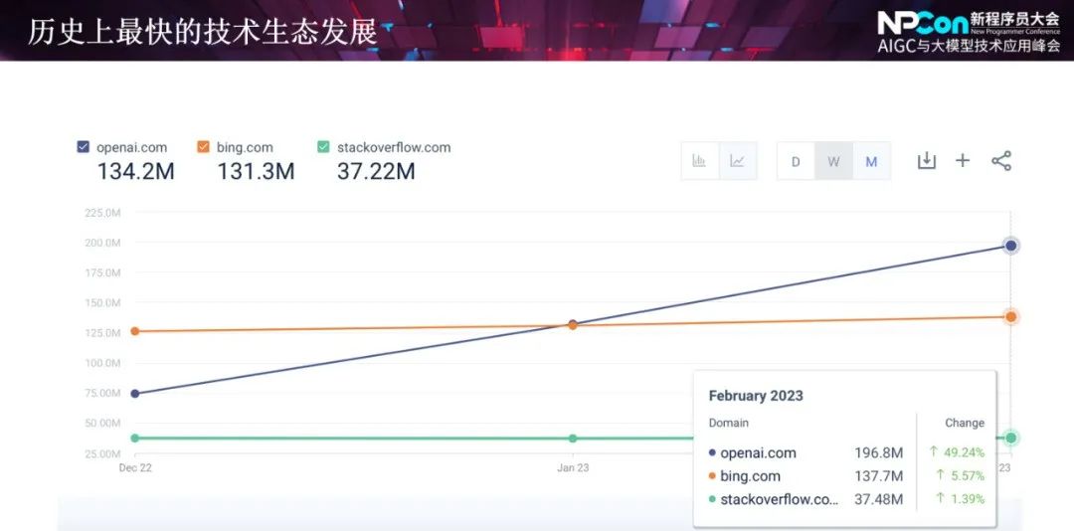This screenshot has height=531, width=1074.
Task: Click the 200.0M y-axis label
Action: 102,243
